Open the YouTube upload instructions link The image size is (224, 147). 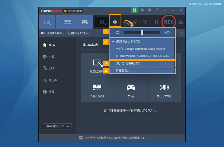click(x=115, y=138)
